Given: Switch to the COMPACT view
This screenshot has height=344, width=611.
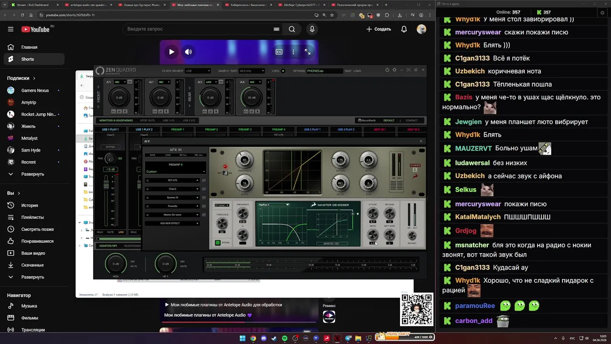Looking at the screenshot, I should (x=411, y=120).
